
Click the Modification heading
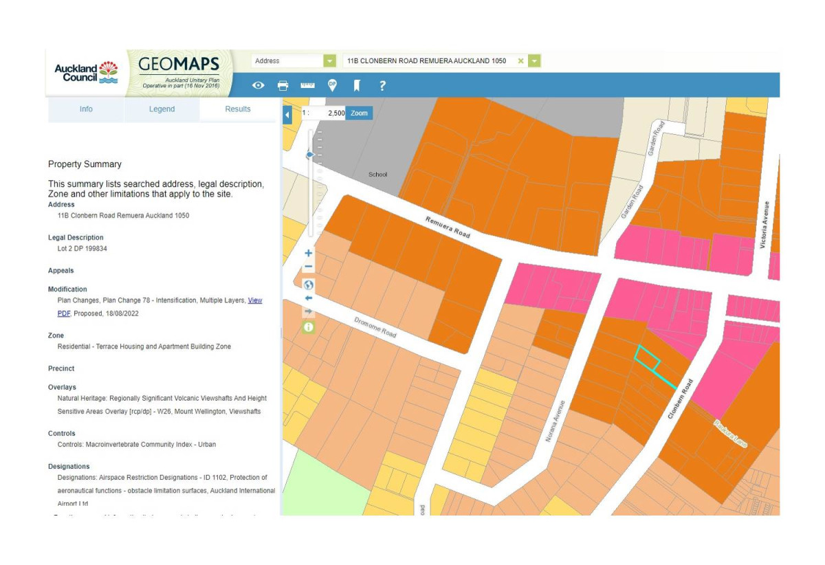(x=67, y=289)
